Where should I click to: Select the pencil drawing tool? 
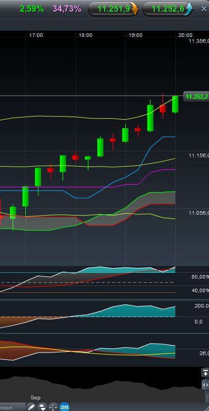coord(31,407)
